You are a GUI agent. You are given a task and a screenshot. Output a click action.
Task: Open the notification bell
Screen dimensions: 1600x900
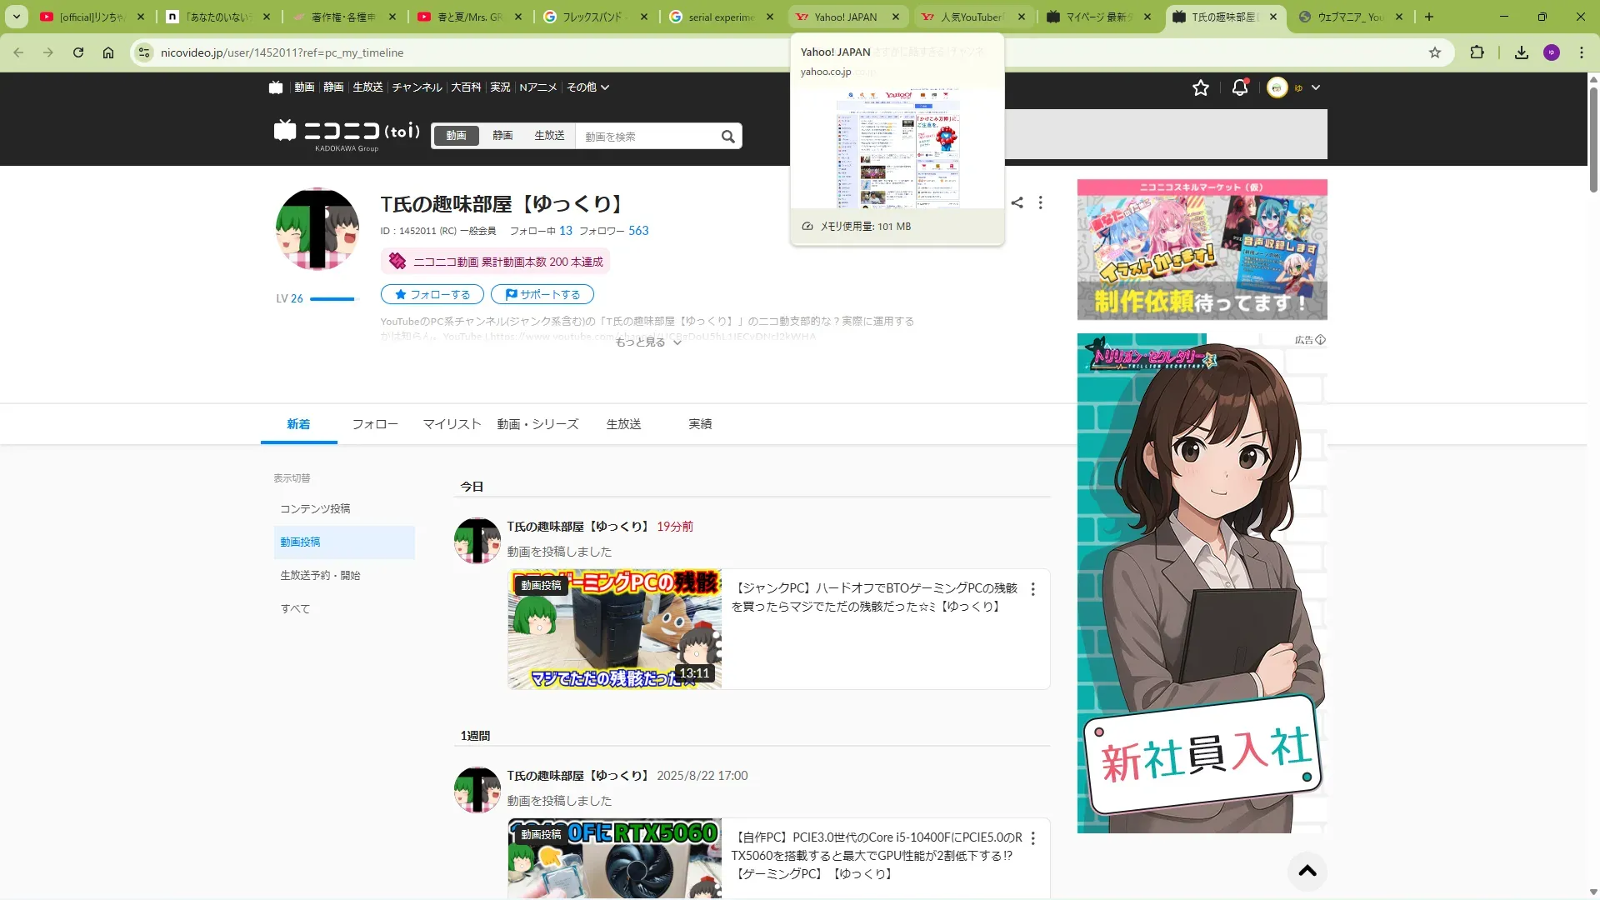pyautogui.click(x=1239, y=87)
